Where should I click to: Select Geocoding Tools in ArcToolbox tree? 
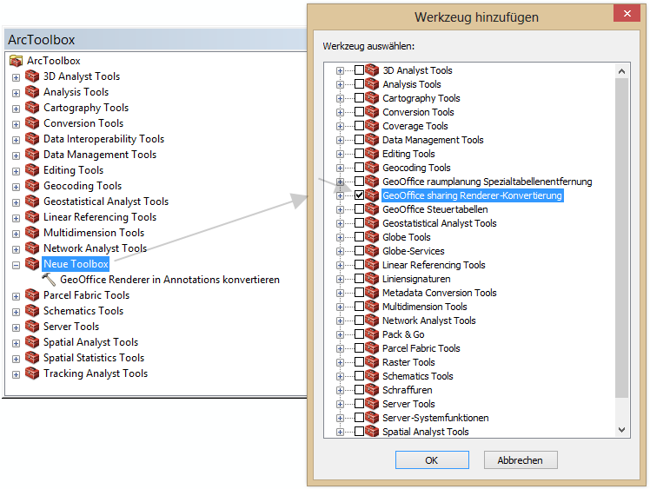[x=83, y=186]
